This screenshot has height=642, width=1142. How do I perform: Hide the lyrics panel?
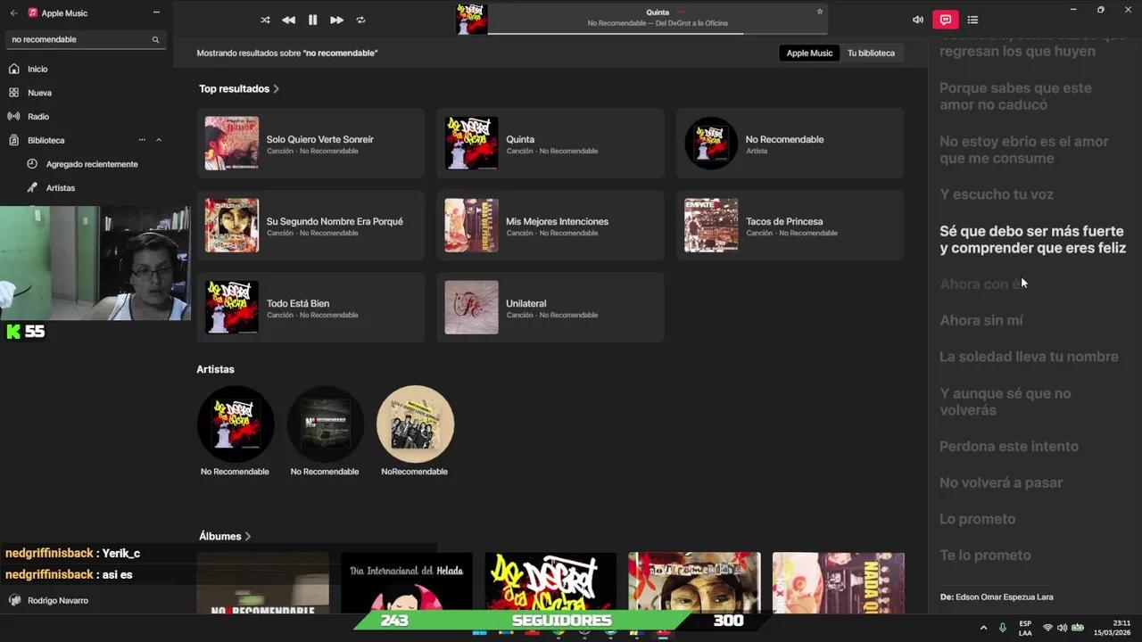(x=945, y=20)
